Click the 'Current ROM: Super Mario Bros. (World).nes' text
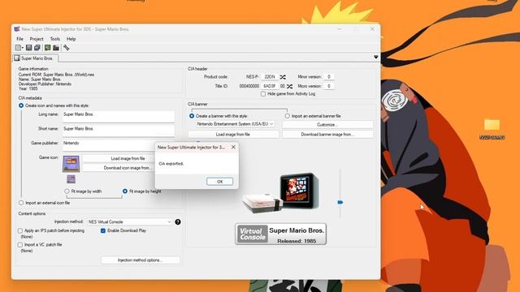Viewport: 520px width, 292px height. point(56,75)
